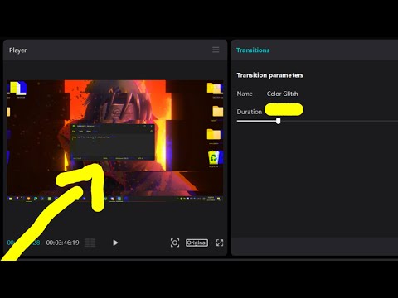Click the 'Color Glitch' transition name
Image resolution: width=398 pixels, height=298 pixels.
[x=283, y=94]
